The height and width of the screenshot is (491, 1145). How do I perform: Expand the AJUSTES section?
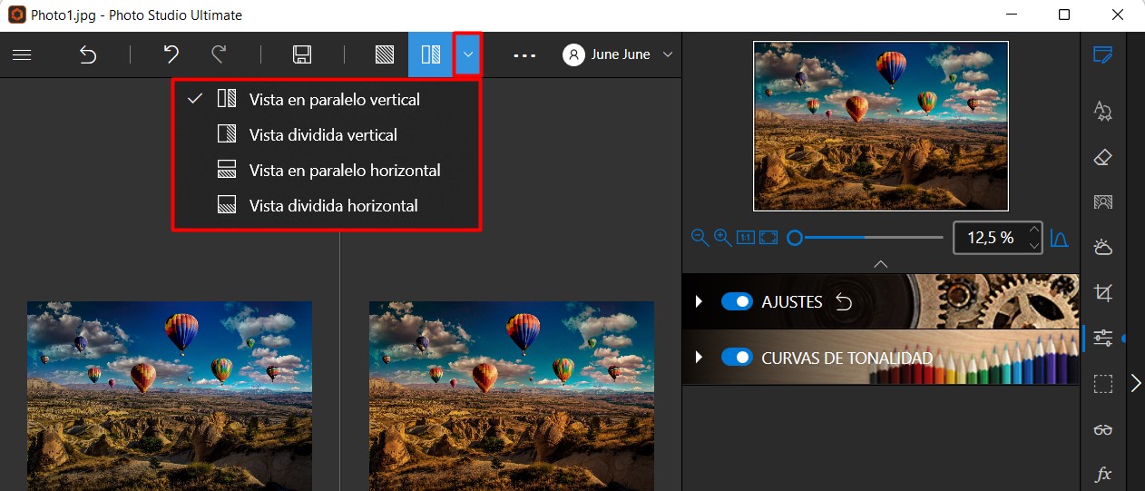tap(699, 301)
